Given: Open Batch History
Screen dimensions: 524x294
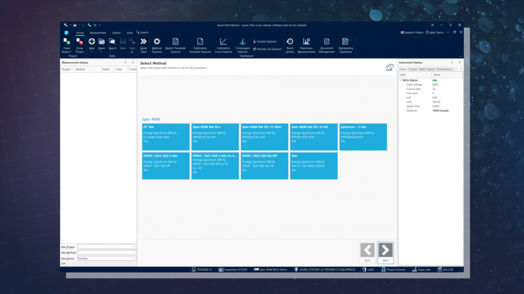Looking at the screenshot, I should click(x=290, y=45).
